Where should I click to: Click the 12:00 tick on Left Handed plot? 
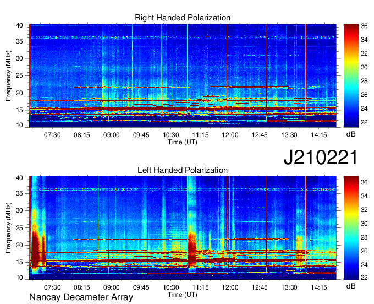tap(230, 287)
